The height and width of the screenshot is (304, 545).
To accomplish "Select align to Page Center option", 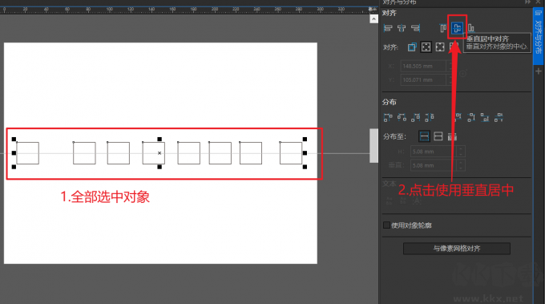I will point(440,47).
